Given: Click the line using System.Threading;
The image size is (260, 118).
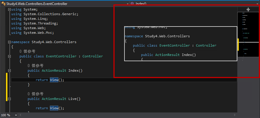Looking at the screenshot, I should (35, 23).
